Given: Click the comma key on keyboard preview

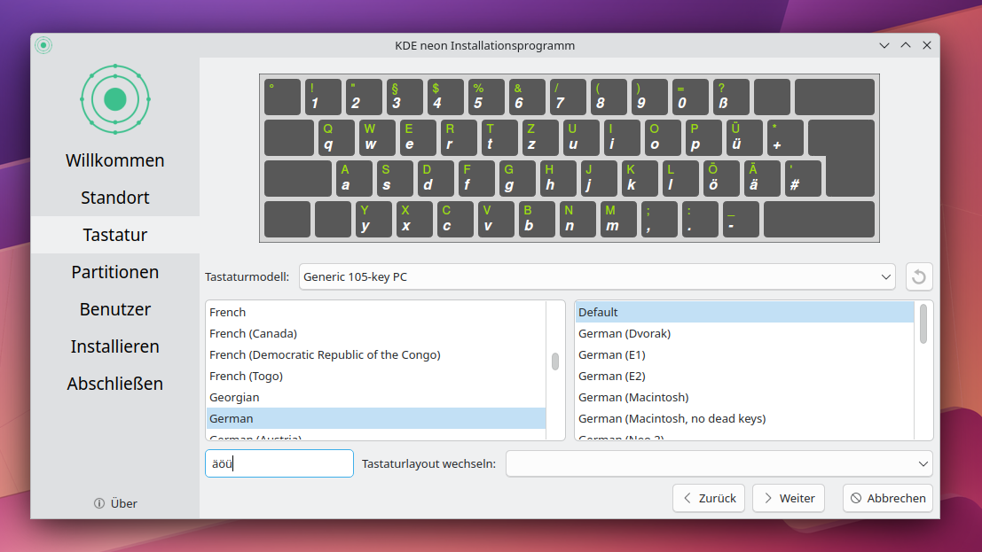Looking at the screenshot, I should coord(659,219).
